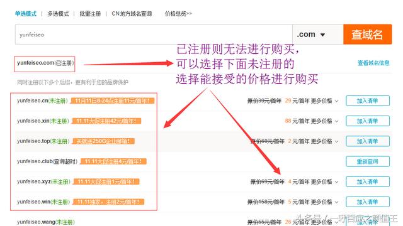
Task: Expand 更多价格 for yunfeiseo.win
Action: coord(325,202)
